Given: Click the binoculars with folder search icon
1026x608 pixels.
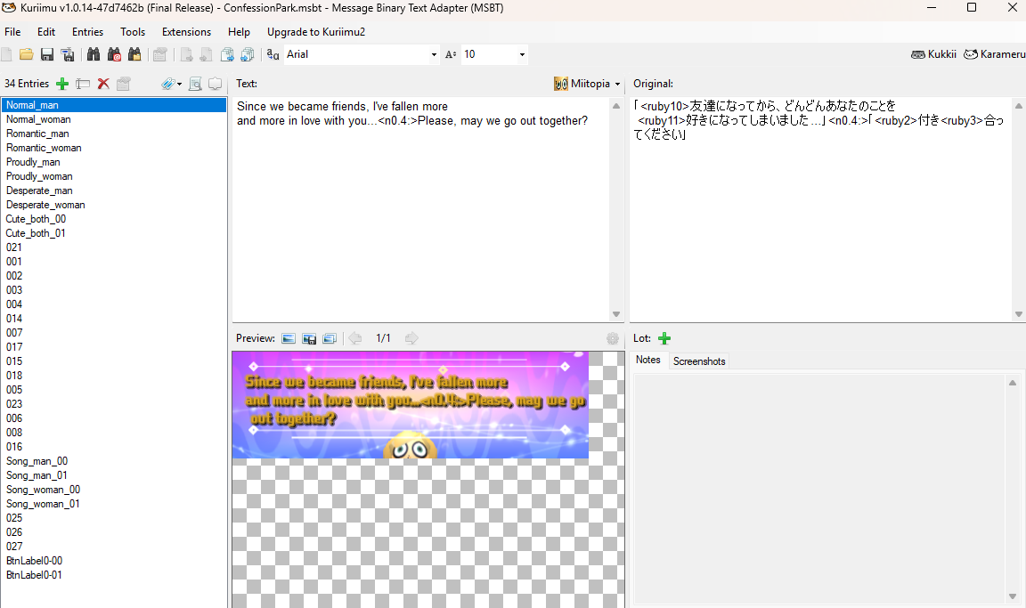Looking at the screenshot, I should (x=134, y=54).
